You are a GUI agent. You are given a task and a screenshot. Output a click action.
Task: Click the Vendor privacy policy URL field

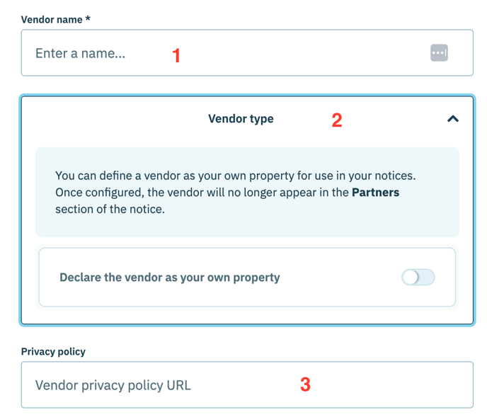(247, 384)
